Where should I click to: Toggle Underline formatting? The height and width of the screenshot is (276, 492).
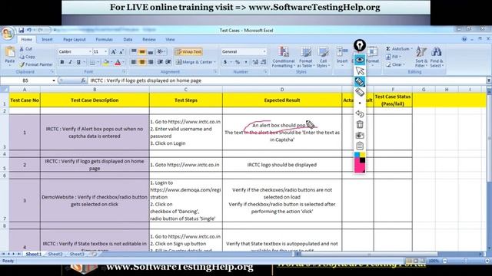pos(78,62)
